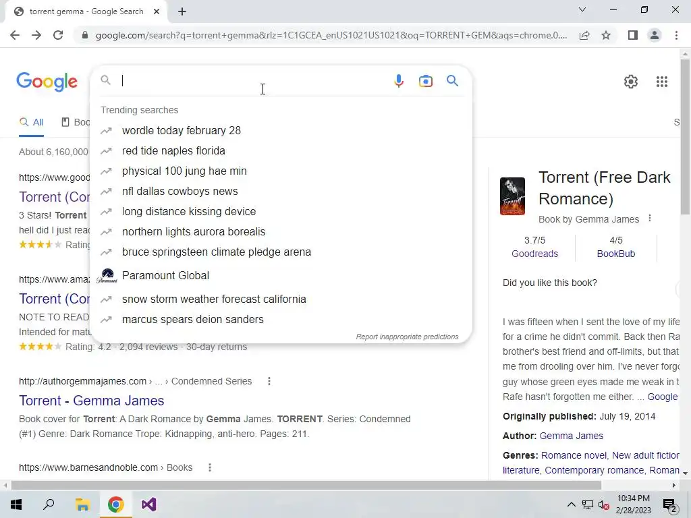The height and width of the screenshot is (518, 691).
Task: Focus the Google search input field
Action: click(x=254, y=81)
